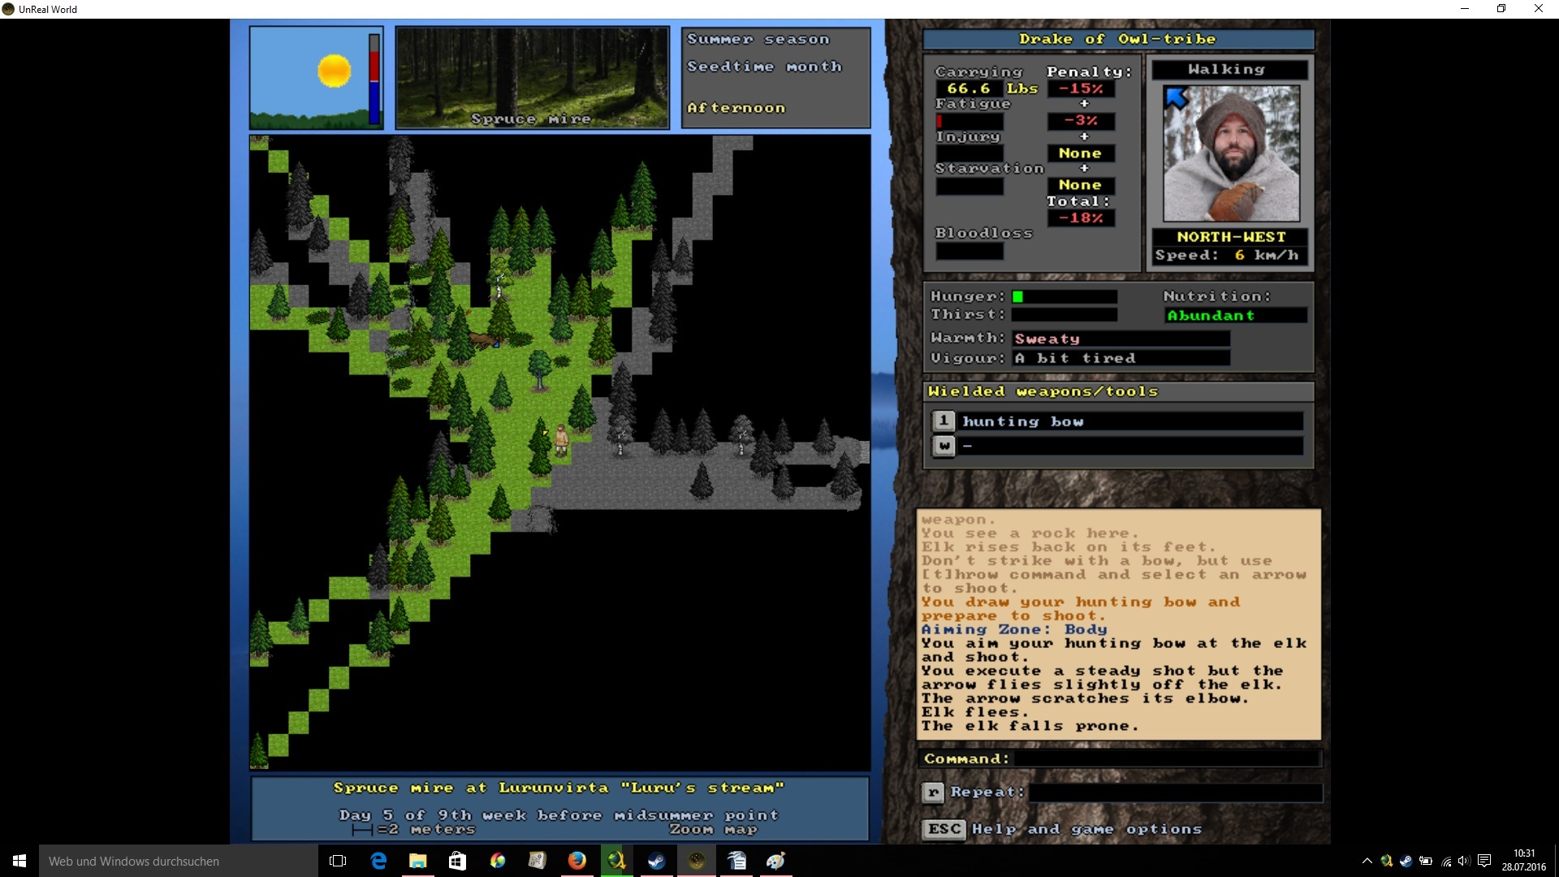Open the Windows Start menu

(19, 861)
